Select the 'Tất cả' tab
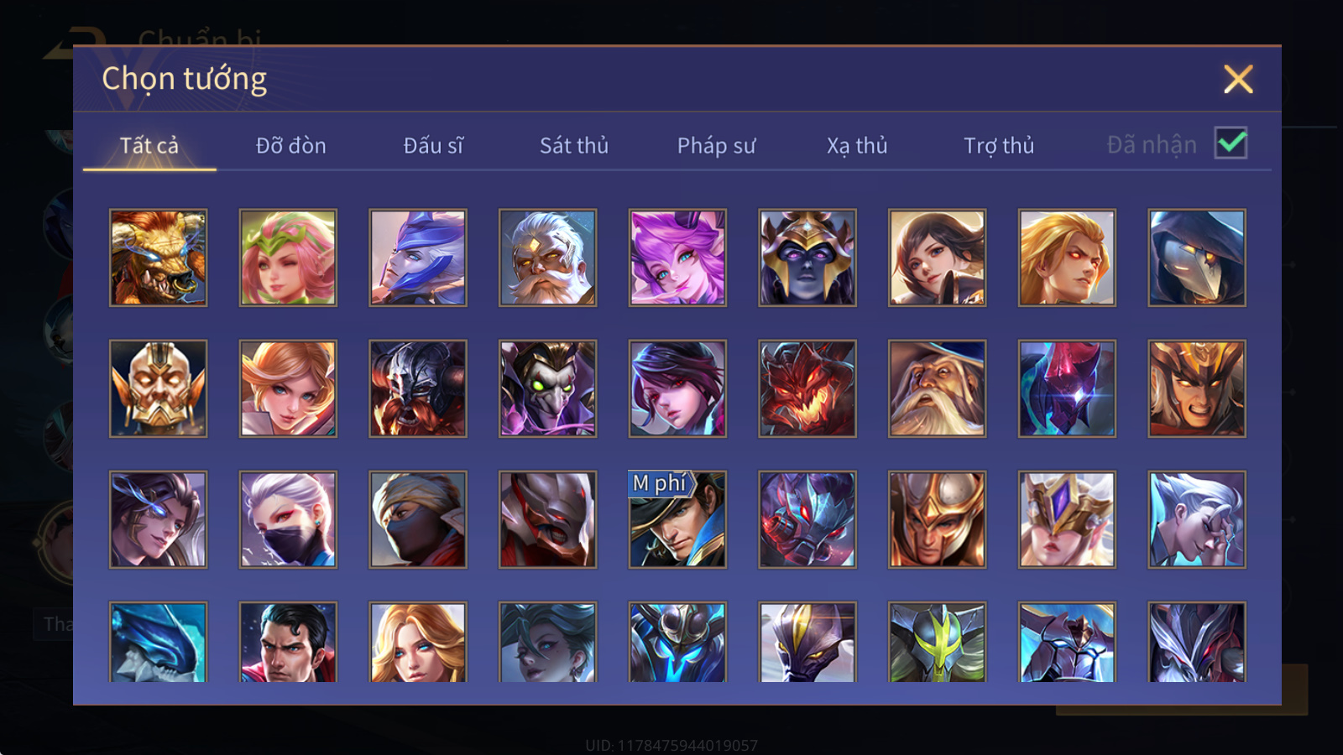The width and height of the screenshot is (1343, 755). point(149,145)
